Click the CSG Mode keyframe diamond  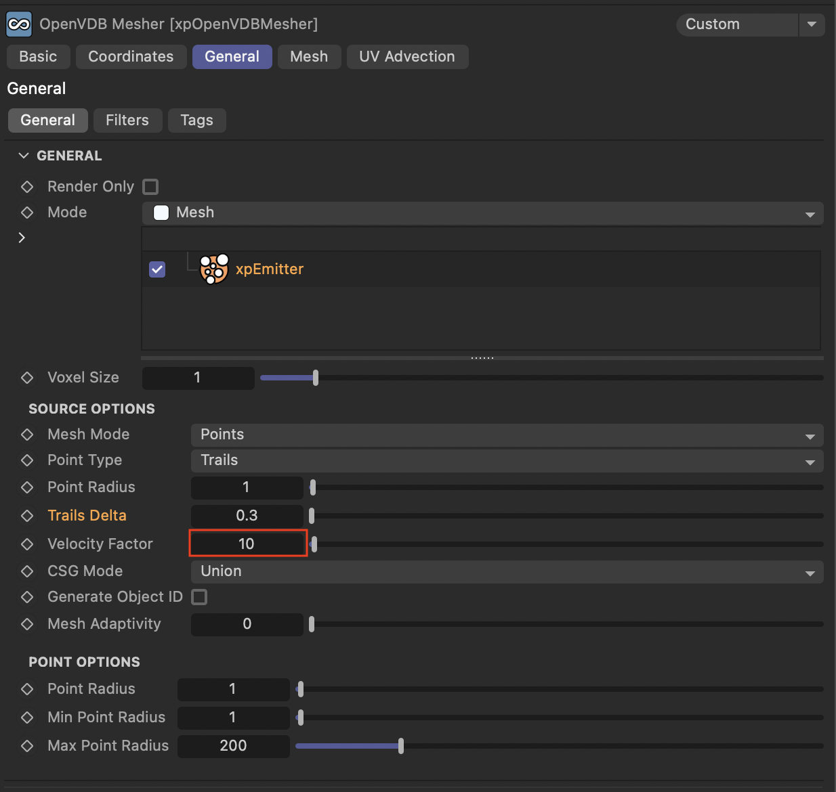coord(27,571)
